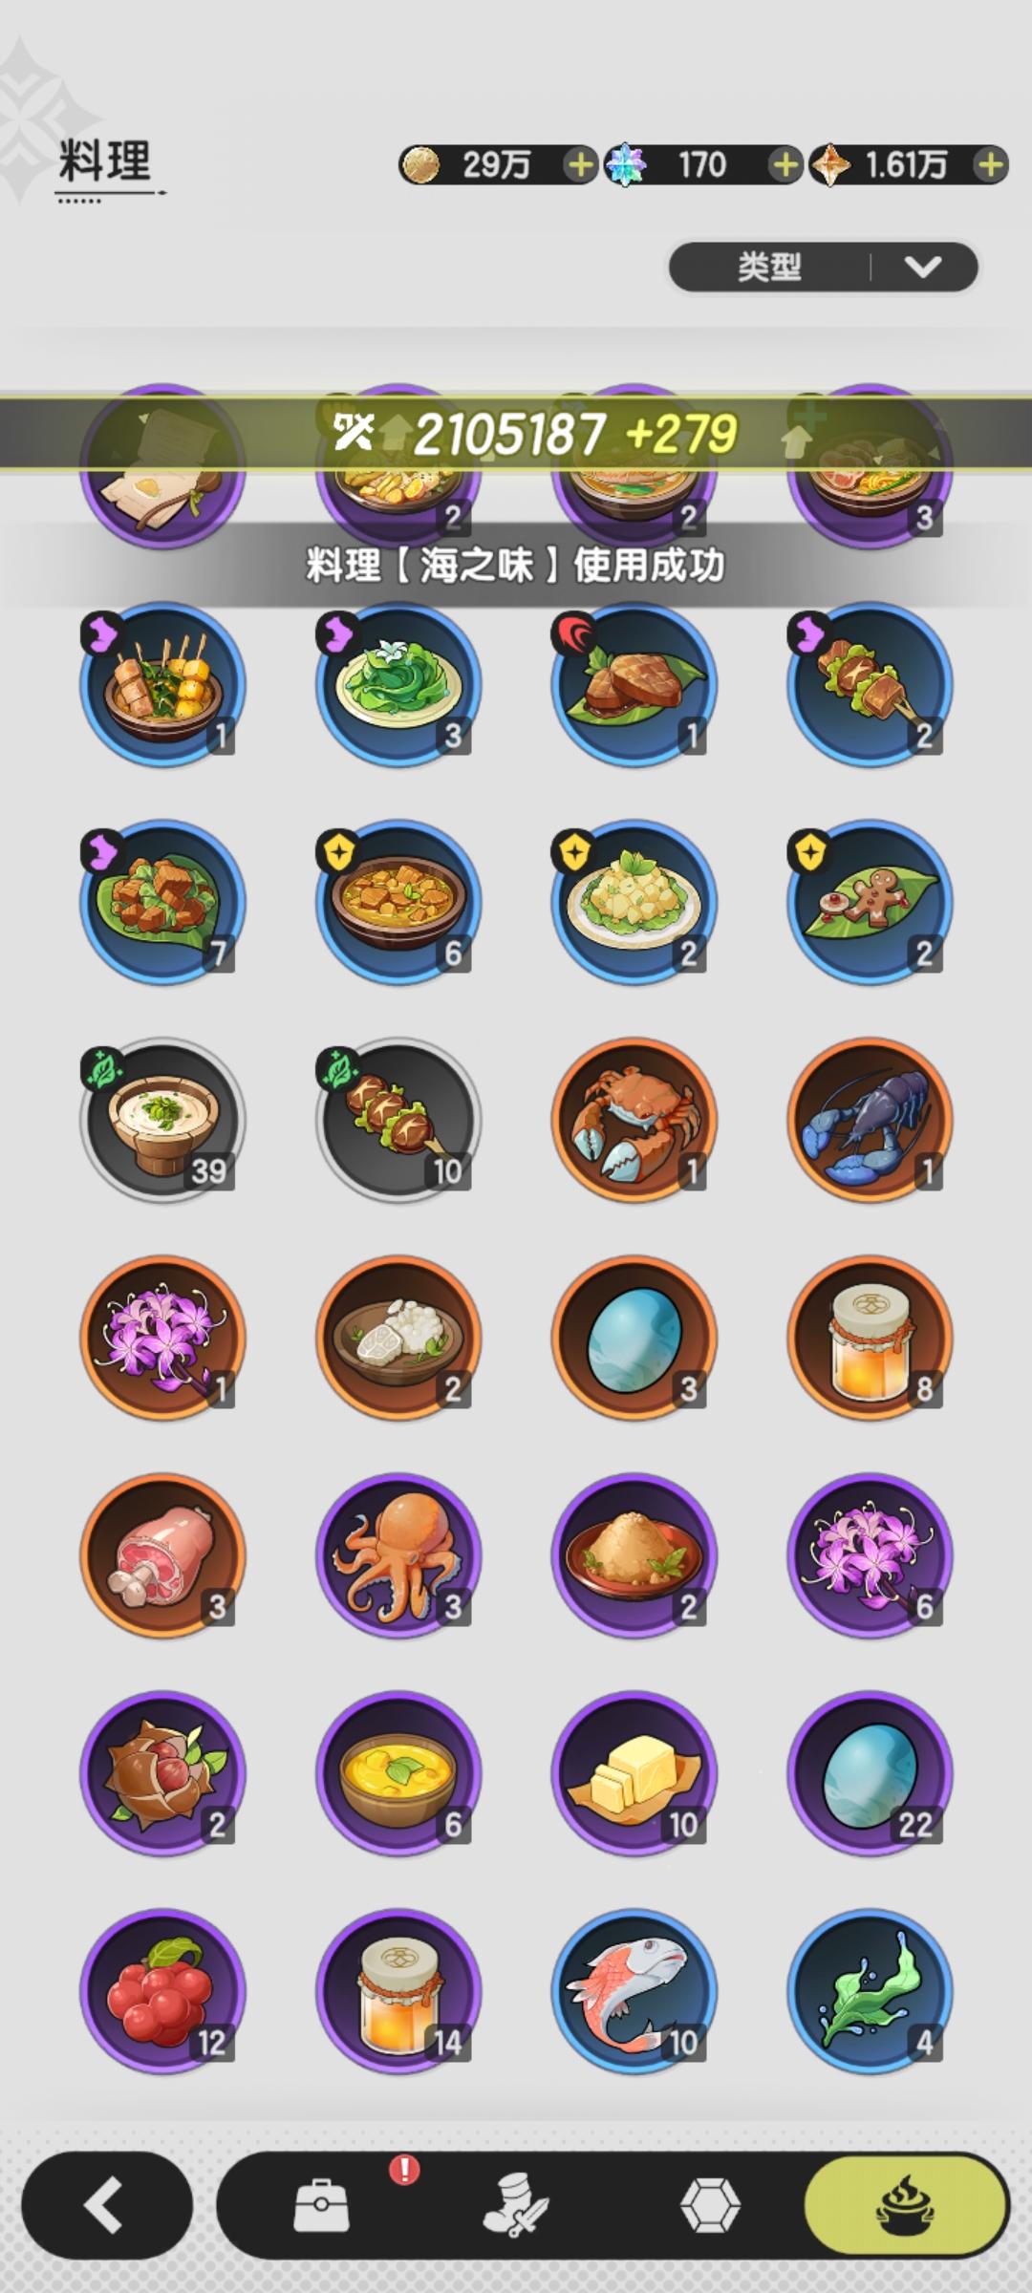Select the orange crab ingredient

pyautogui.click(x=634, y=1120)
